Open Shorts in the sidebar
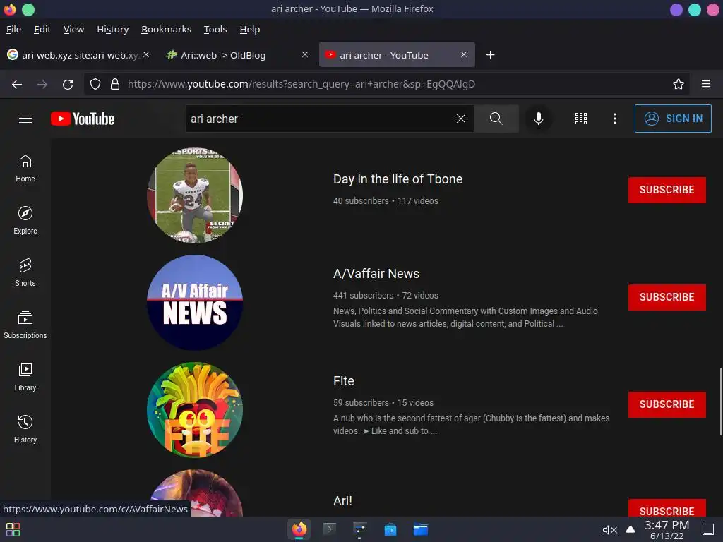 [x=25, y=272]
